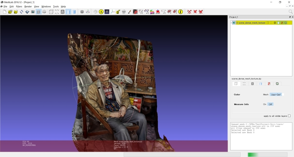The width and height of the screenshot is (294, 157).
Task: Toggle green last icon in layer row
Action: (286, 23)
